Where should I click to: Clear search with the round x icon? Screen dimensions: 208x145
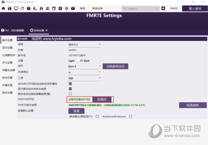click(x=157, y=9)
